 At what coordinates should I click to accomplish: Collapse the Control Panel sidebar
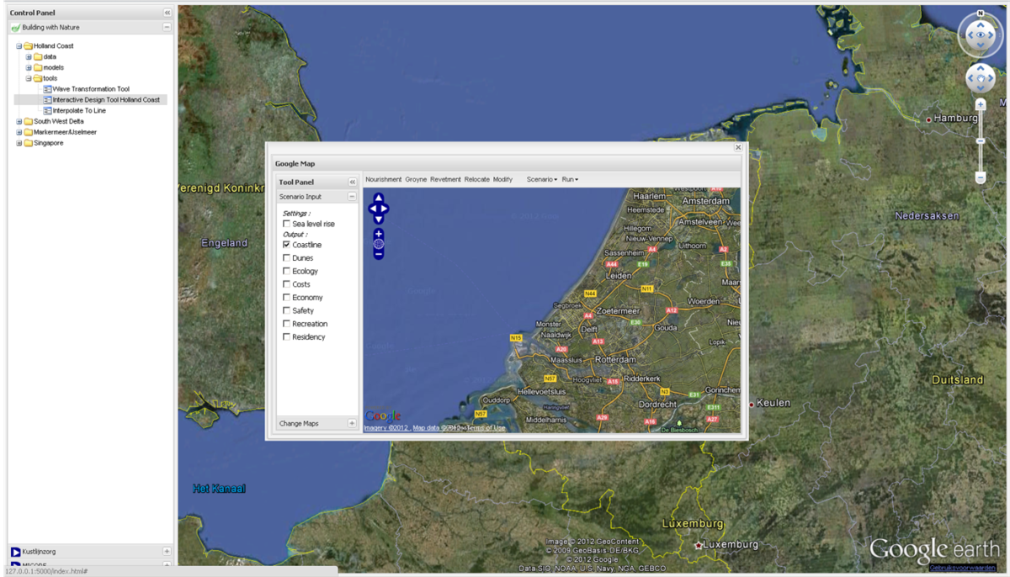[x=167, y=13]
